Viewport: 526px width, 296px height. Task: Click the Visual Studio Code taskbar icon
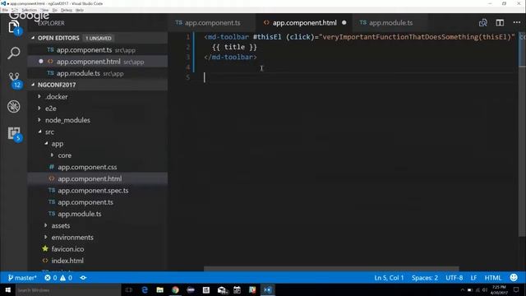pyautogui.click(x=268, y=289)
